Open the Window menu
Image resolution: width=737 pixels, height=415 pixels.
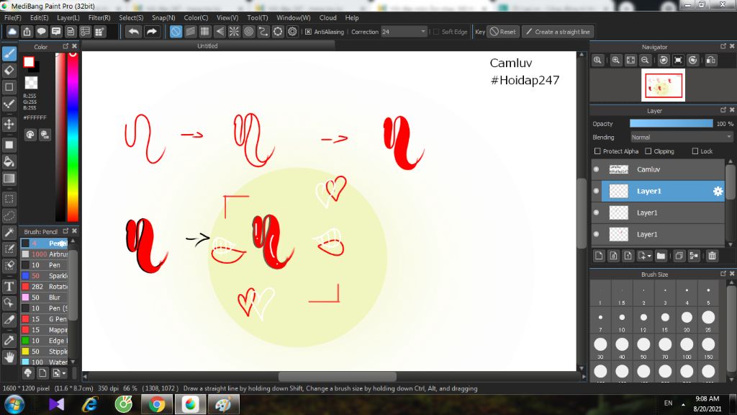294,18
